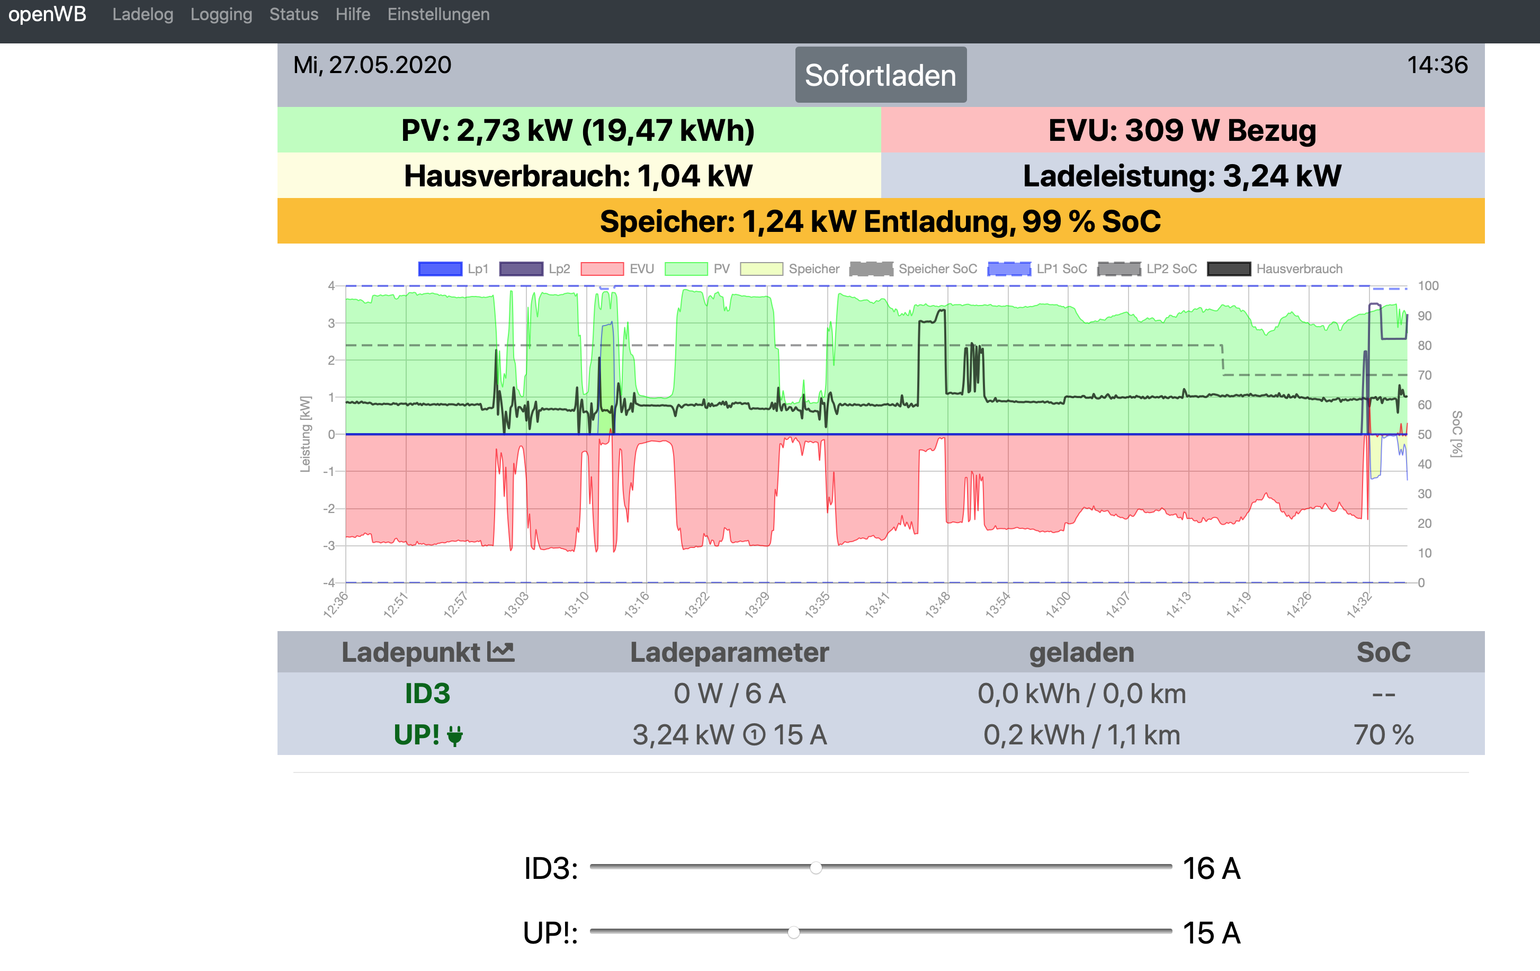Click the ID3 current slider handle
This screenshot has width=1540, height=971.
coord(816,867)
